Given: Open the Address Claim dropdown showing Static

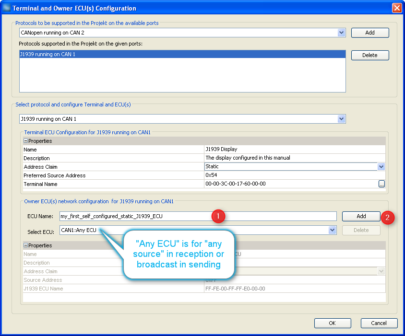Looking at the screenshot, I should click(381, 166).
